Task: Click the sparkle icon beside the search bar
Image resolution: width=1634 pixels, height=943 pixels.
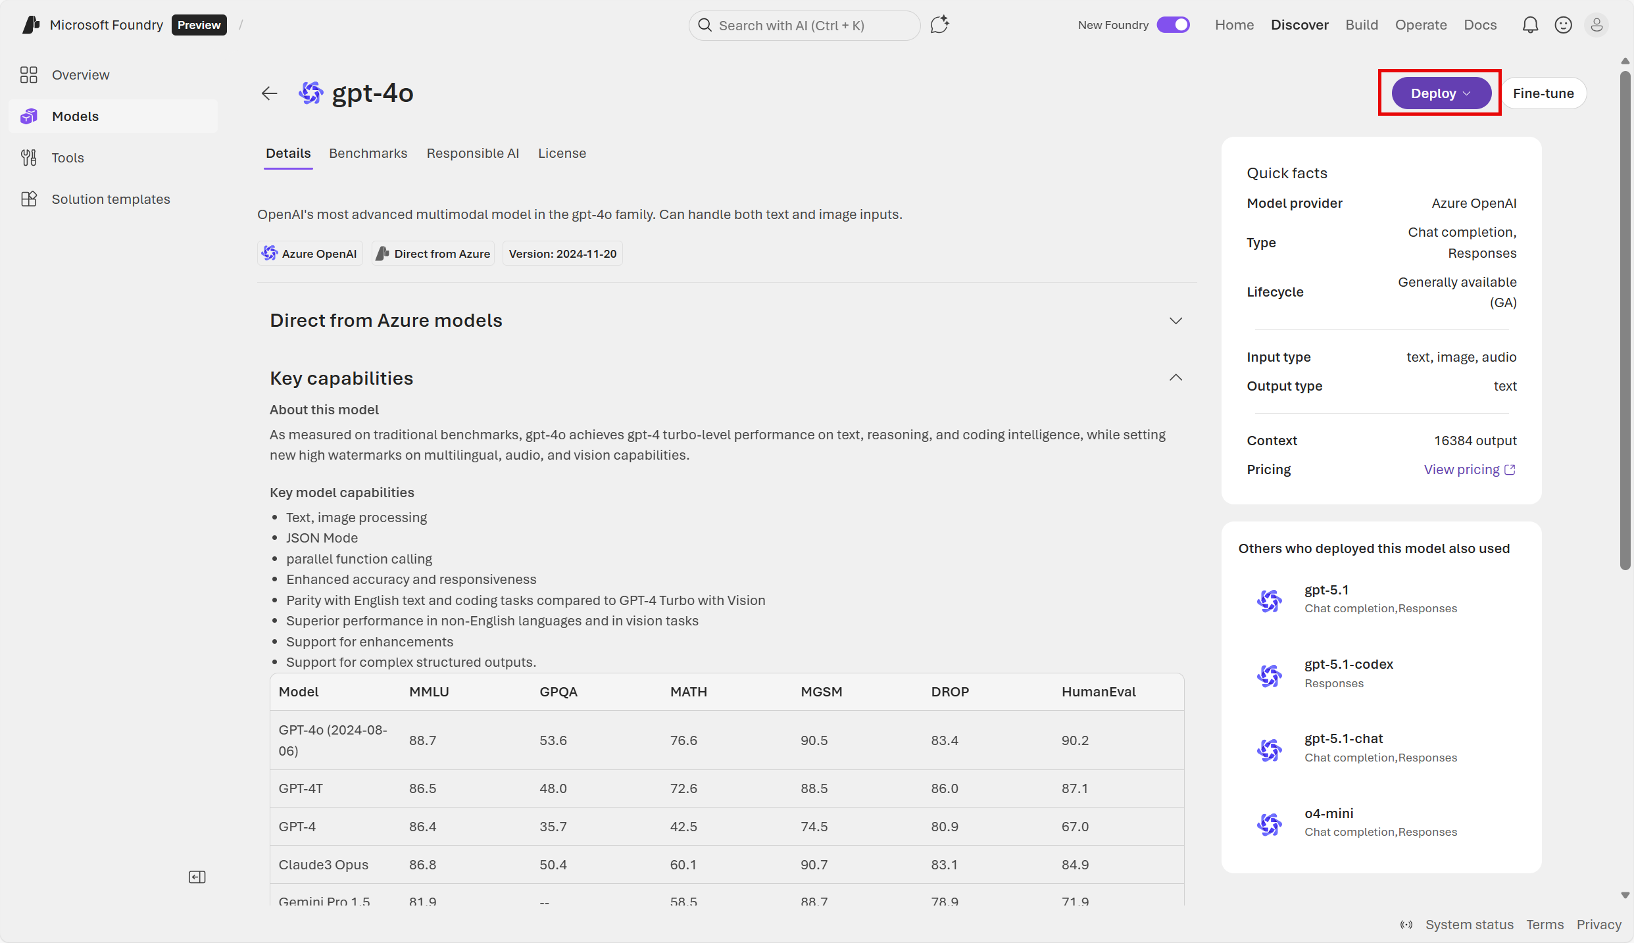Action: (x=939, y=24)
